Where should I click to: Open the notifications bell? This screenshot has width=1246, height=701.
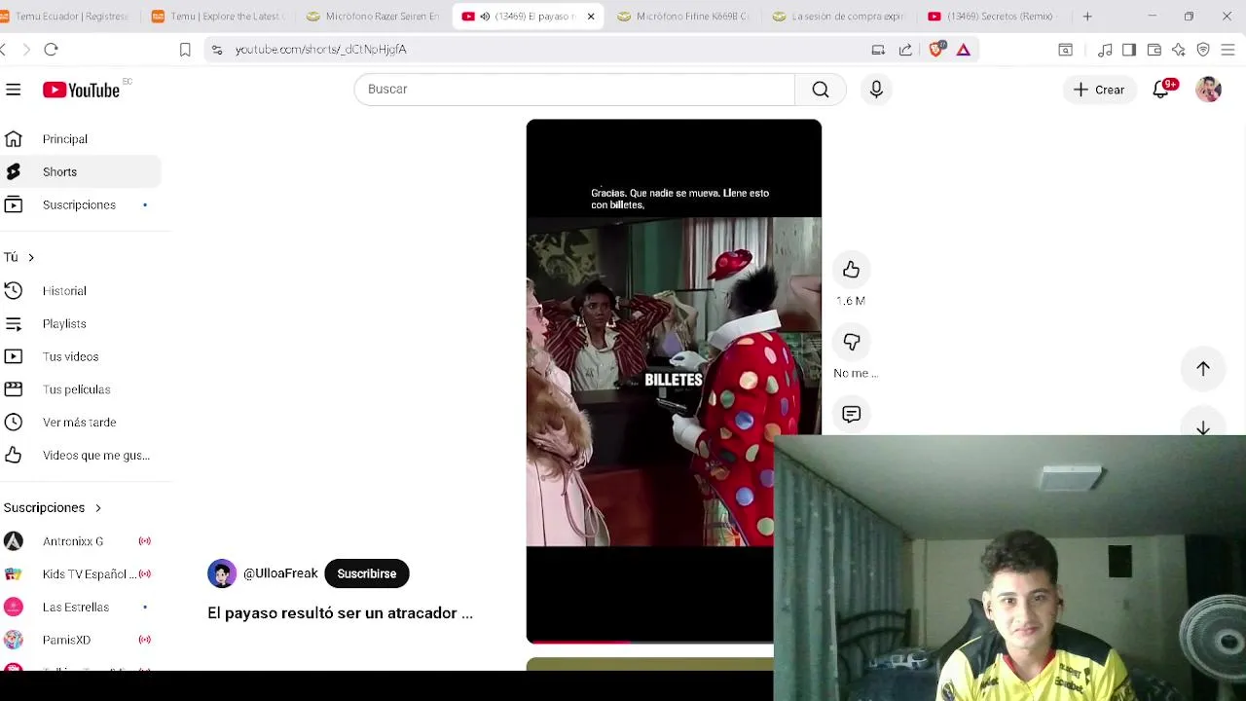click(x=1161, y=90)
